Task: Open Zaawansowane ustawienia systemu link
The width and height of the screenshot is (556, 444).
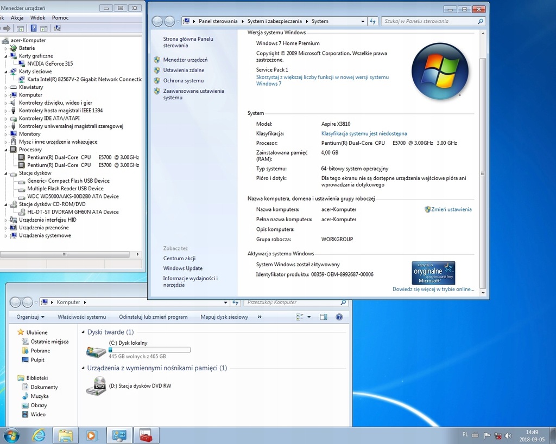Action: (x=194, y=94)
